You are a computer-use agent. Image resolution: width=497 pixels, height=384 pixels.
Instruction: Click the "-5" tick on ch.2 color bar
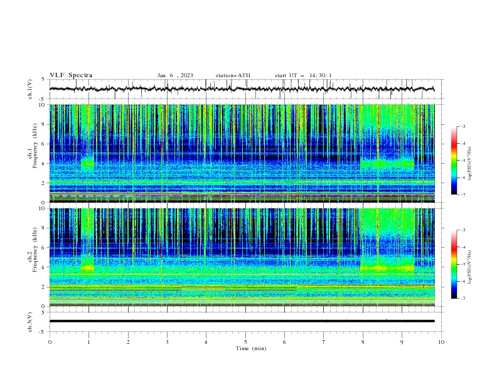pos(463,264)
